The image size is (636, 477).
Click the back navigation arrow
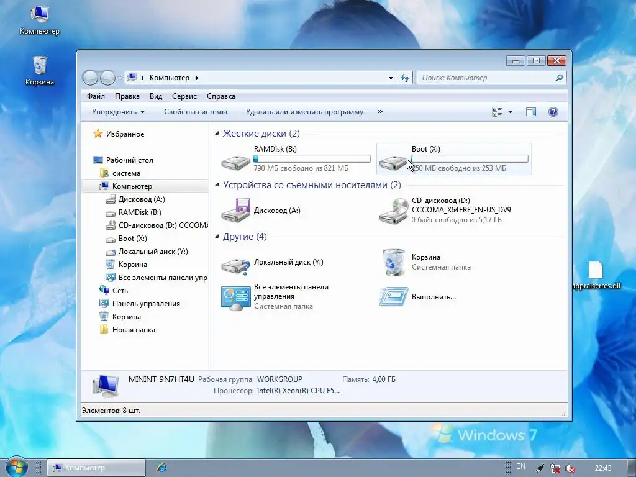[90, 78]
